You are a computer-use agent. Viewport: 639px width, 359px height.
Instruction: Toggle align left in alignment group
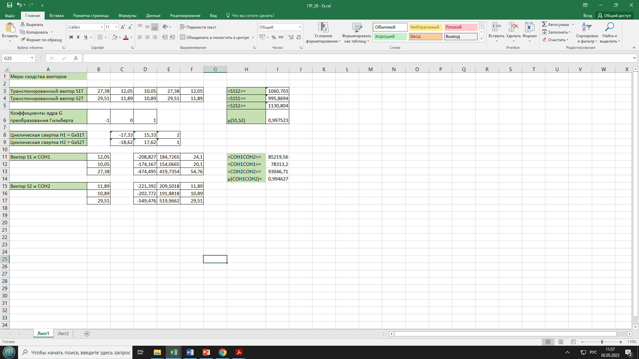point(140,37)
